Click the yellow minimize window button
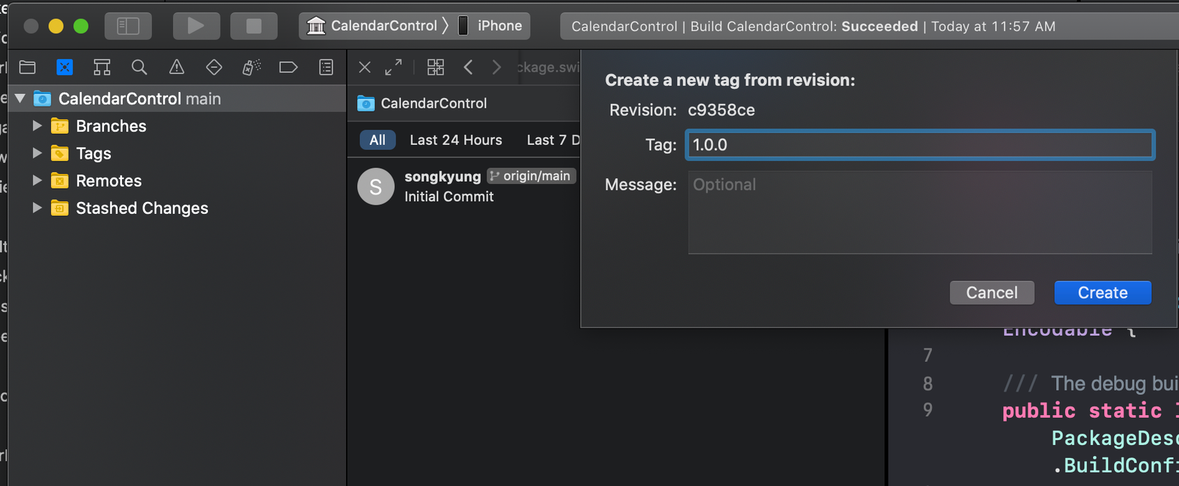Viewport: 1179px width, 486px height. pos(56,26)
